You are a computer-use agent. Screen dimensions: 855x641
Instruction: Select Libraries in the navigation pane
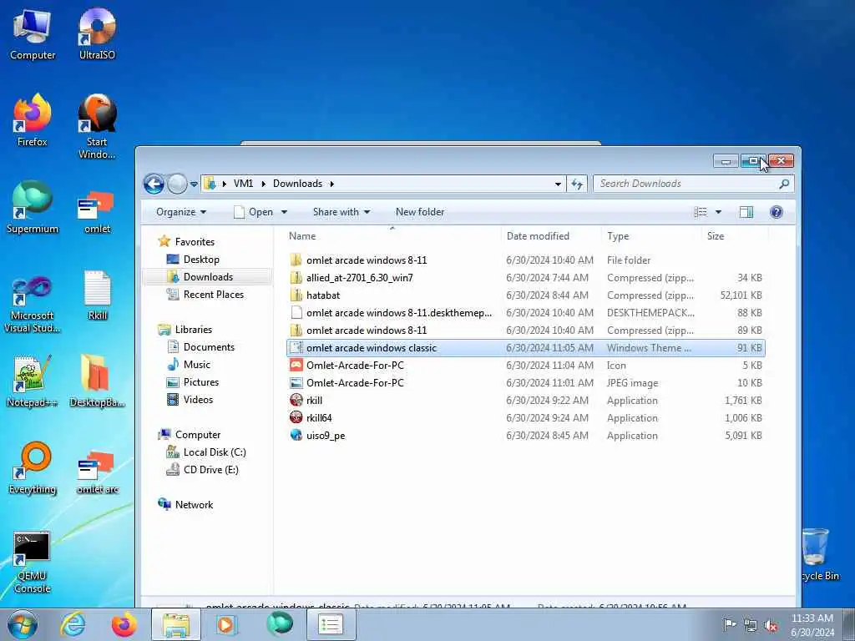coord(193,329)
